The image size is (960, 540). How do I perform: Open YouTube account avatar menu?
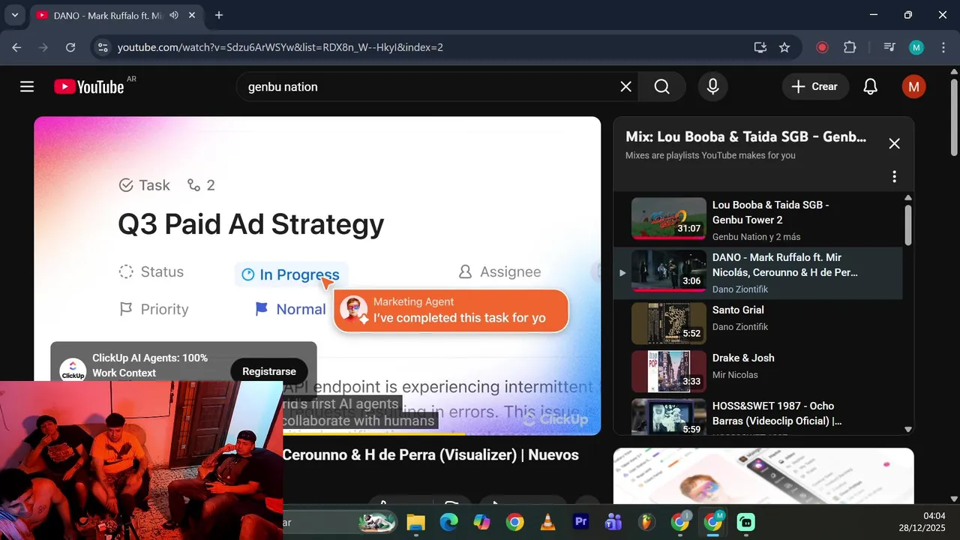[x=913, y=87]
